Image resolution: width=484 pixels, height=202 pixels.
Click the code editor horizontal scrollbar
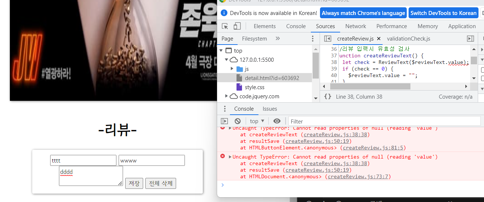click(x=370, y=87)
